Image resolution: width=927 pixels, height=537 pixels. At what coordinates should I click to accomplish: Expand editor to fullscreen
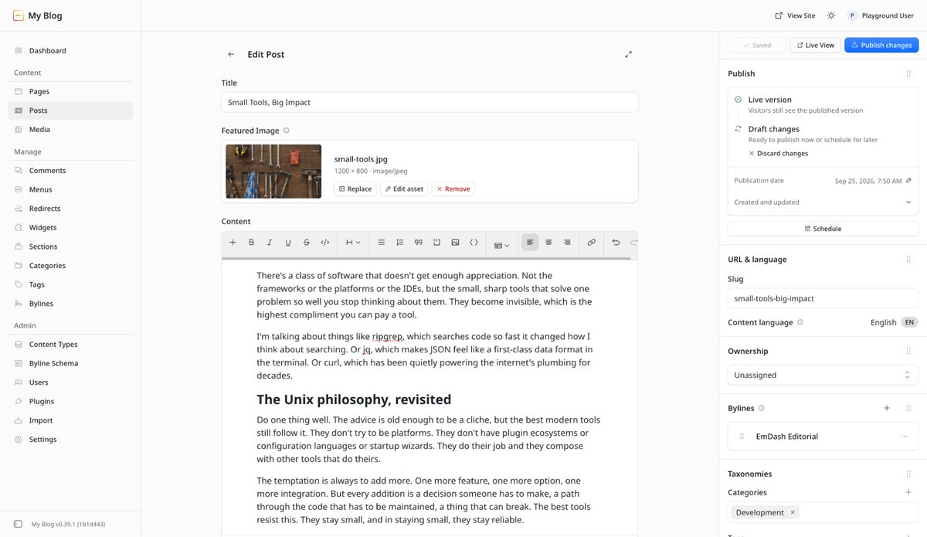(x=629, y=54)
